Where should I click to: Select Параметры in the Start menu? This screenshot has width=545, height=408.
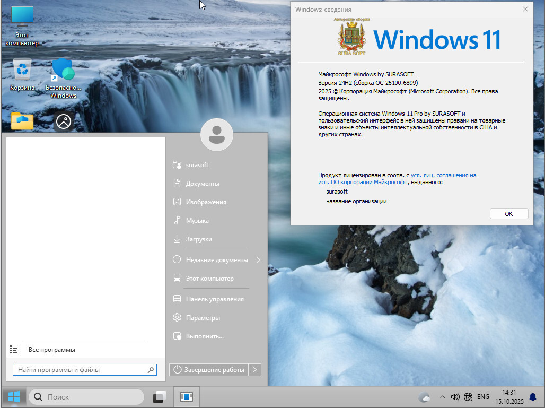point(203,318)
